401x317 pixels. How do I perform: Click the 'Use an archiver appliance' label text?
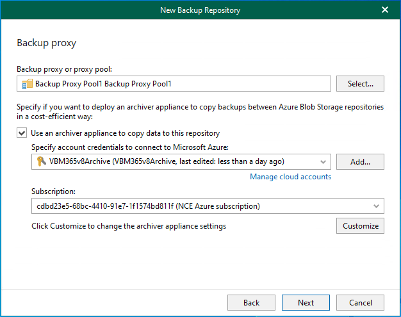tap(125, 133)
